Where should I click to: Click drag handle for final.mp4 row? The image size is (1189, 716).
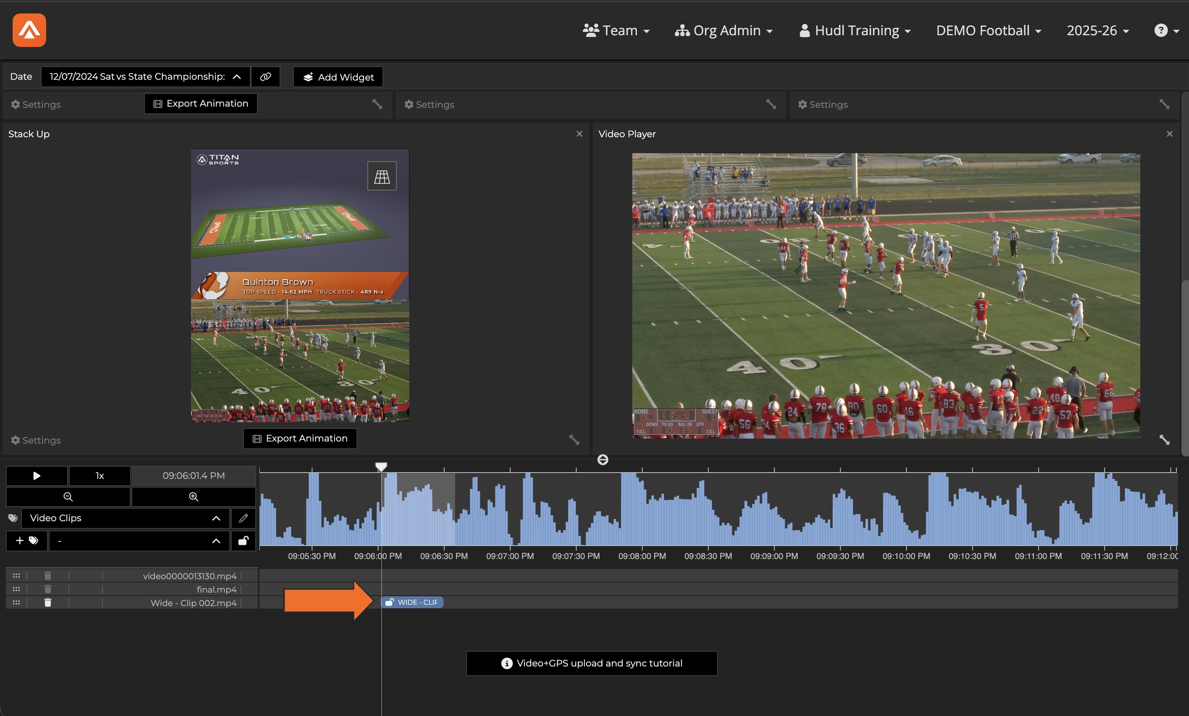point(16,589)
